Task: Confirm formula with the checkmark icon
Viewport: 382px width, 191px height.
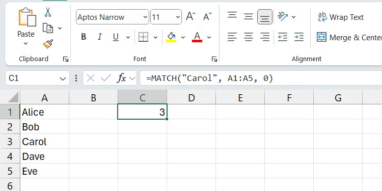Action: click(x=106, y=78)
